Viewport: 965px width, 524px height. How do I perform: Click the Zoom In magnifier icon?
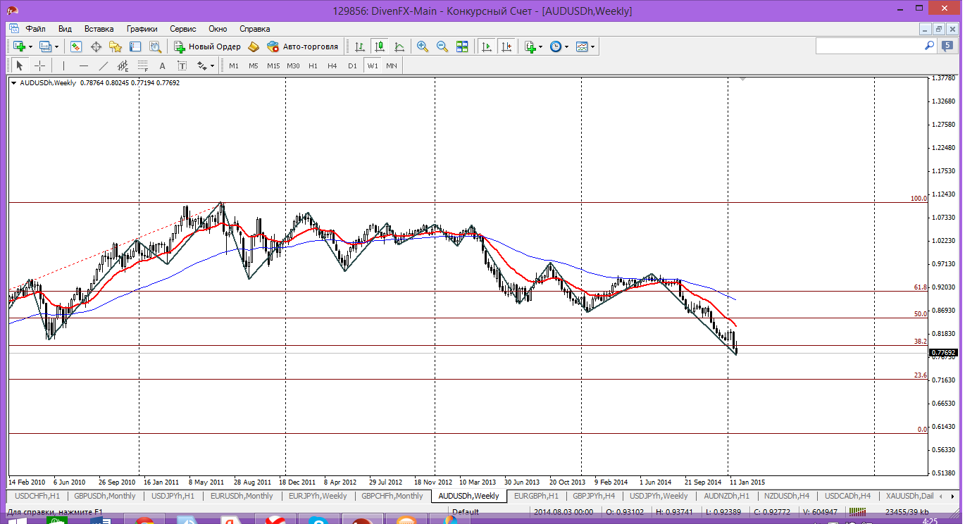pyautogui.click(x=423, y=46)
